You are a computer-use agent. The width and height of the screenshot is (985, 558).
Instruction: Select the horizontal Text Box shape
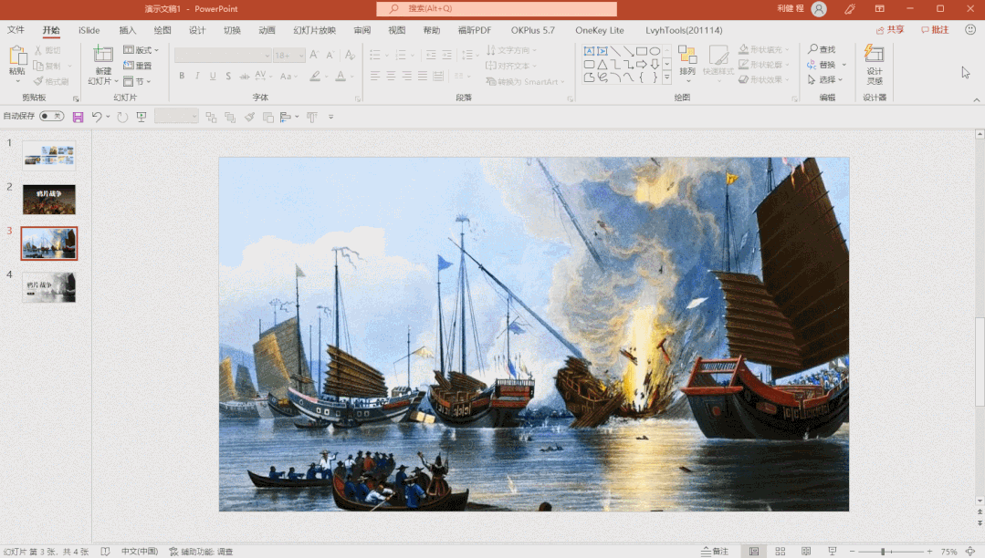tap(589, 51)
